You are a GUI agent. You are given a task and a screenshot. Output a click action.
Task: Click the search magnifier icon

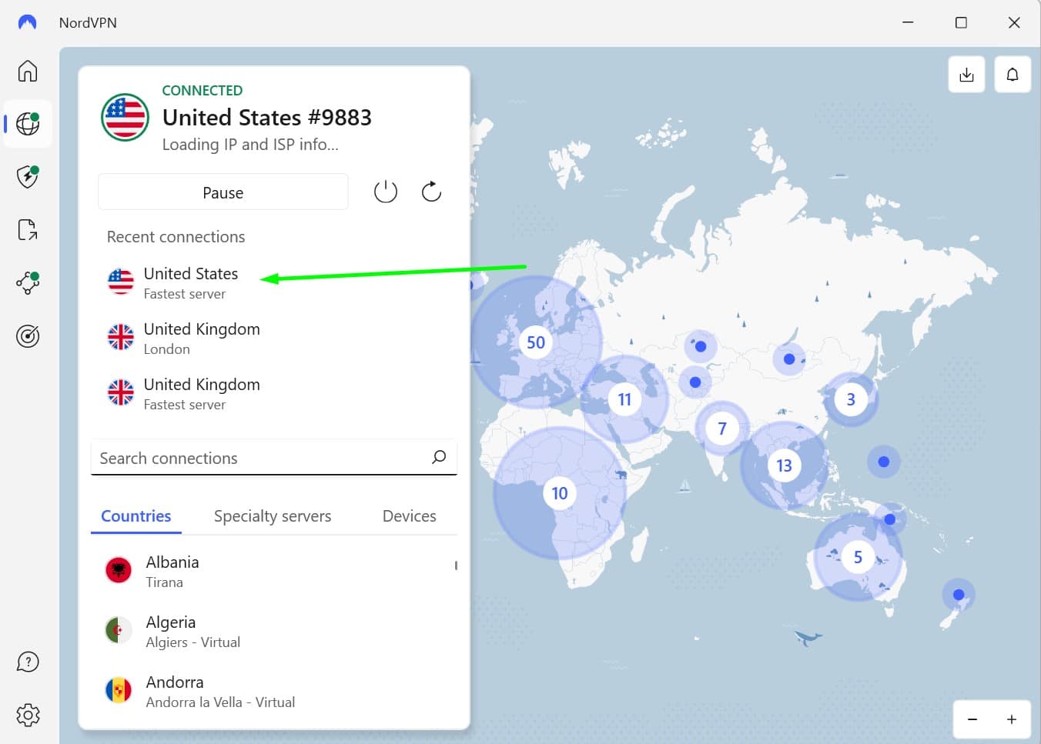pos(439,457)
